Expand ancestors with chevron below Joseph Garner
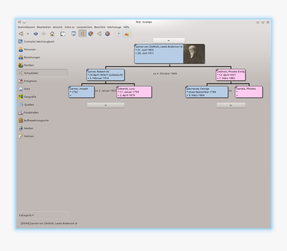Screen dimensions: 287x251 point(105,105)
